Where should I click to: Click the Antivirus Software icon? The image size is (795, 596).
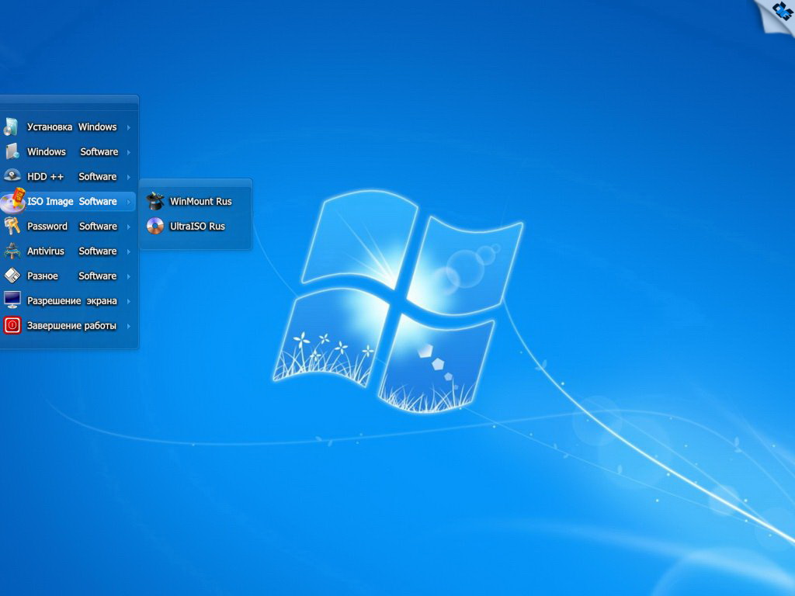[x=12, y=251]
